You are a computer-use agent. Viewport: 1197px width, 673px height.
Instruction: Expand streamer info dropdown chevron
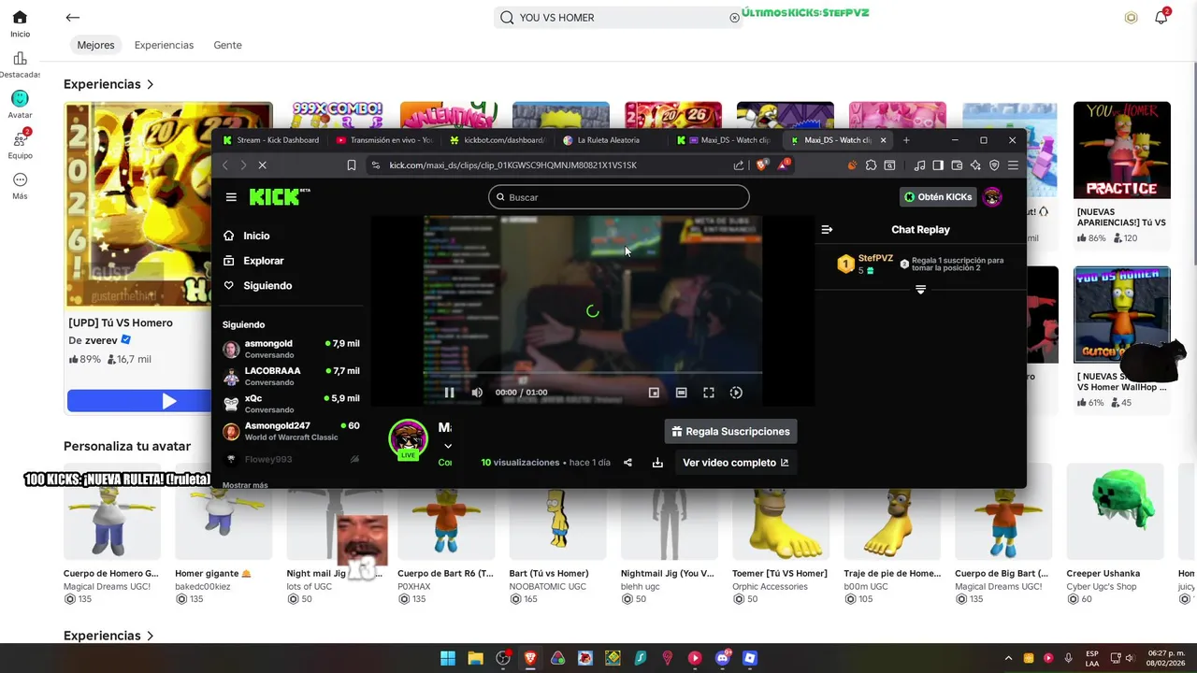pos(448,446)
